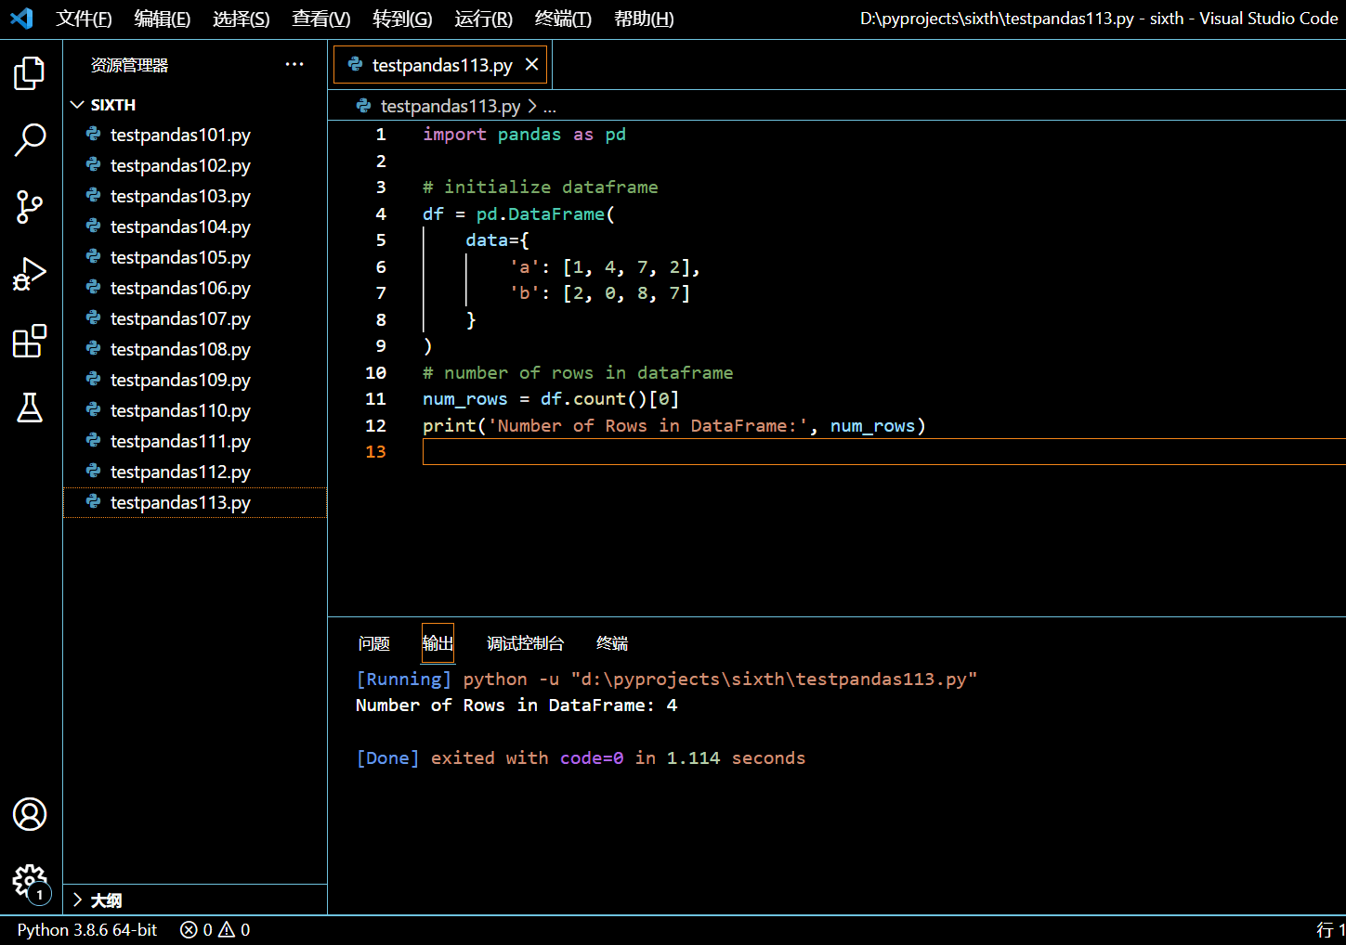Open the 文件(F) menu
This screenshot has width=1346, height=945.
coord(84,19)
